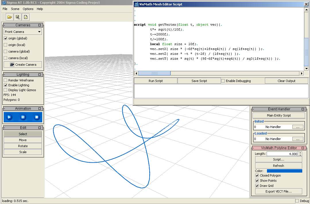This screenshot has width=310, height=204.
Task: Click the Length value field
Action: coord(282,154)
